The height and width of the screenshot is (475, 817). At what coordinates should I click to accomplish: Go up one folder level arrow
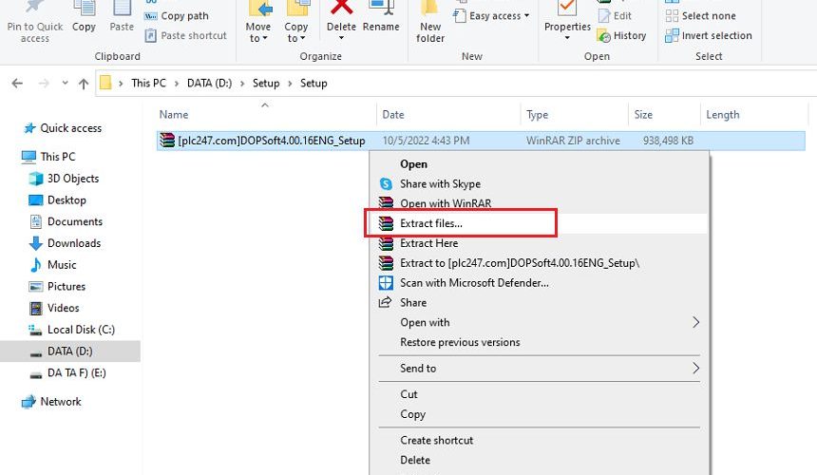84,84
